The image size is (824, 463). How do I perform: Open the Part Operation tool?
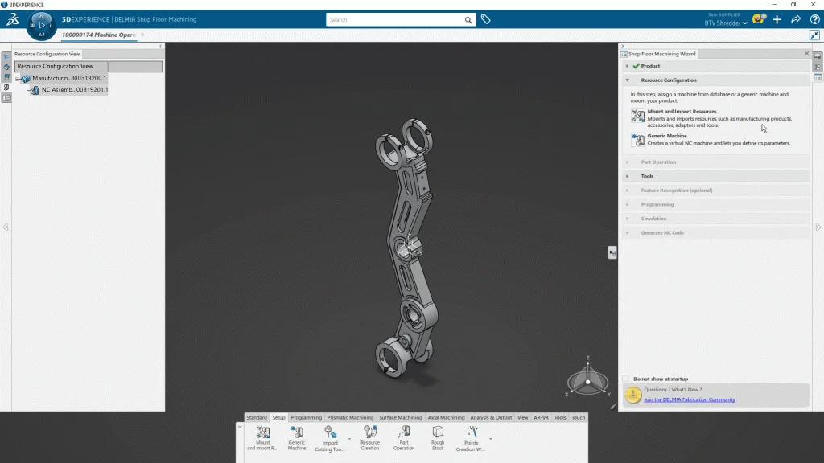click(404, 432)
